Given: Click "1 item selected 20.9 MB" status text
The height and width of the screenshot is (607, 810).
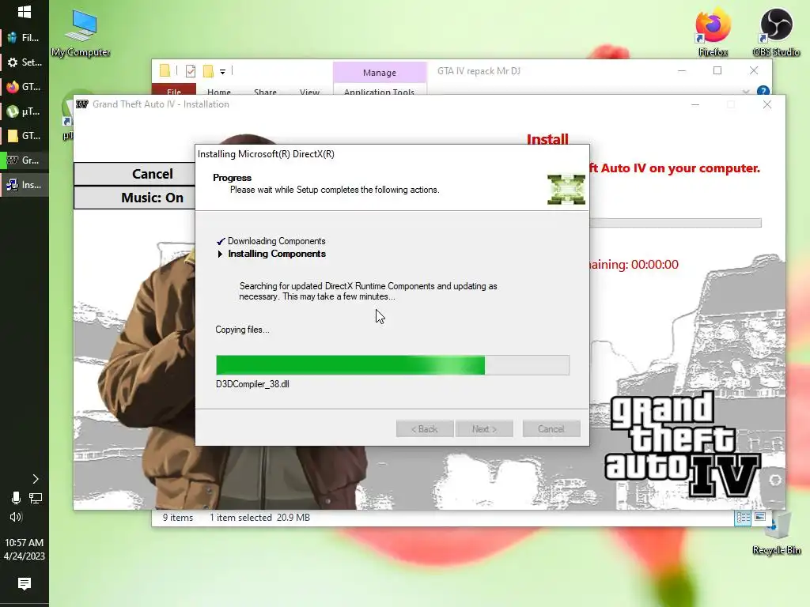Looking at the screenshot, I should (x=259, y=518).
